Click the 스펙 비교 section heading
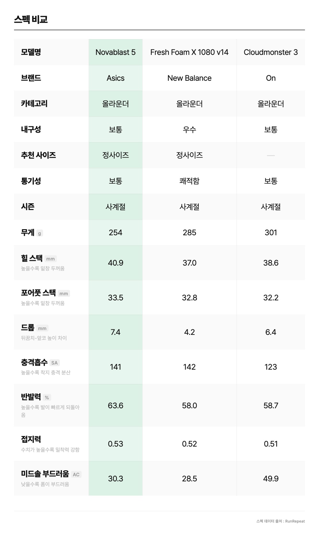This screenshot has width=319, height=535. [31, 19]
